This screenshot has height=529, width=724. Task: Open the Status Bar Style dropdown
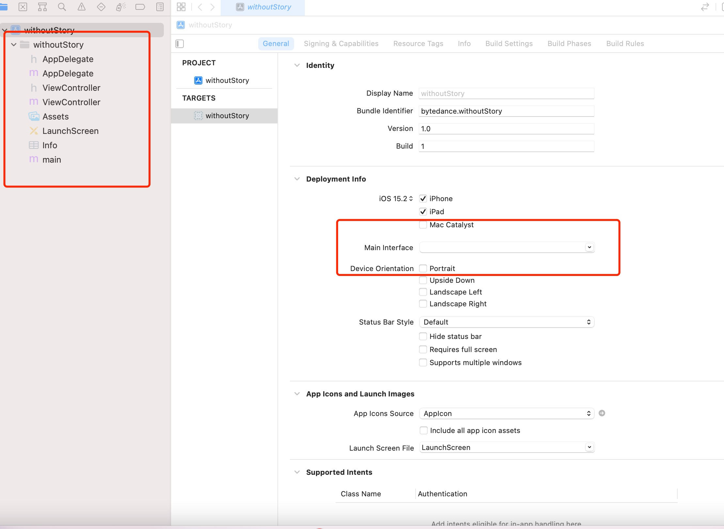(x=506, y=322)
